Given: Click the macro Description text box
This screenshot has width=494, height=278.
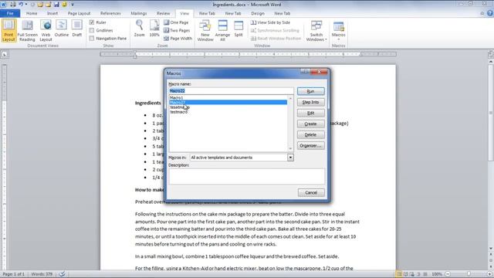Looking at the screenshot, I should point(247,176).
